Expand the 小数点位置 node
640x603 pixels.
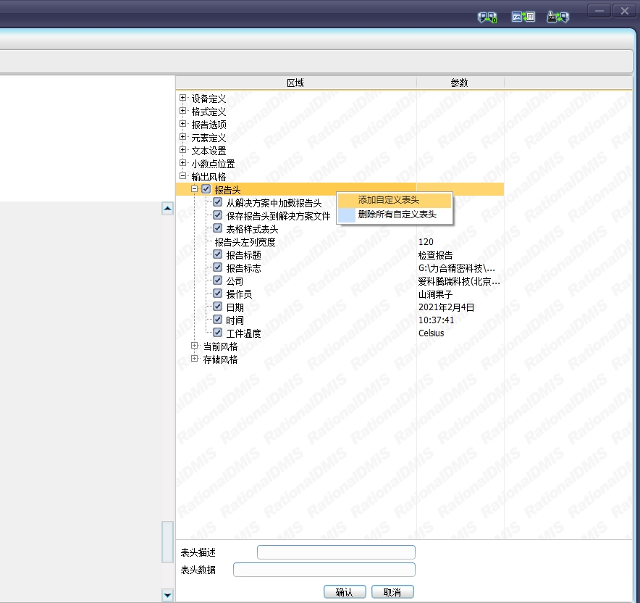pos(183,163)
